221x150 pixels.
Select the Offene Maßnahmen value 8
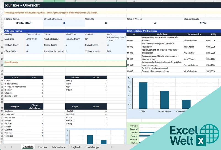(64, 23)
